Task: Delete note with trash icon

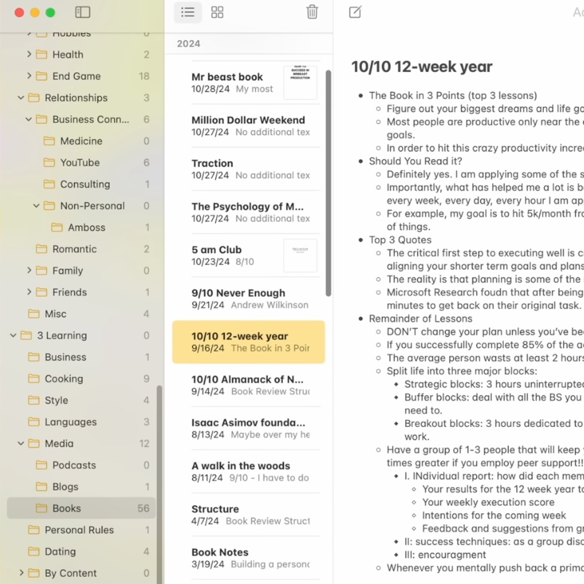Action: pyautogui.click(x=312, y=12)
